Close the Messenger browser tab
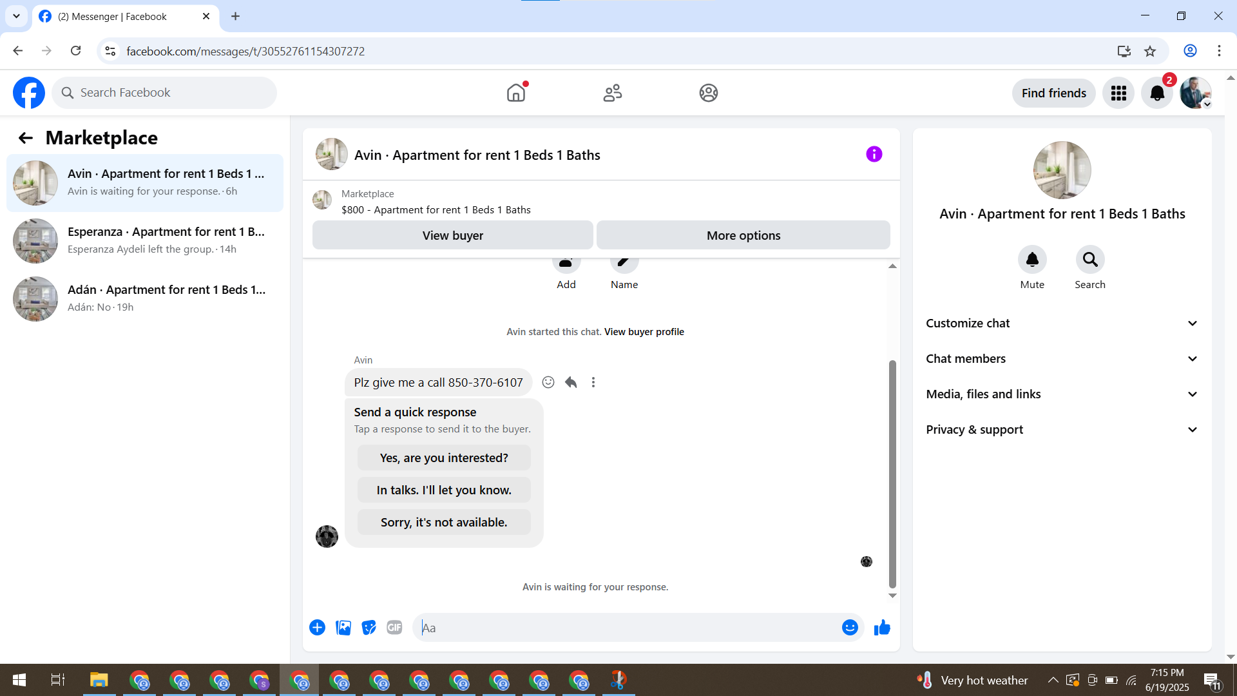 pyautogui.click(x=206, y=16)
